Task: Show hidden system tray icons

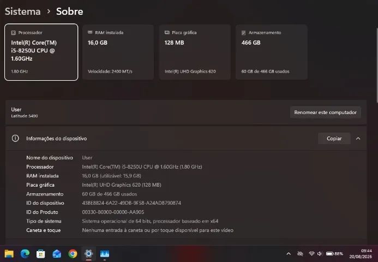Action: (x=289, y=254)
